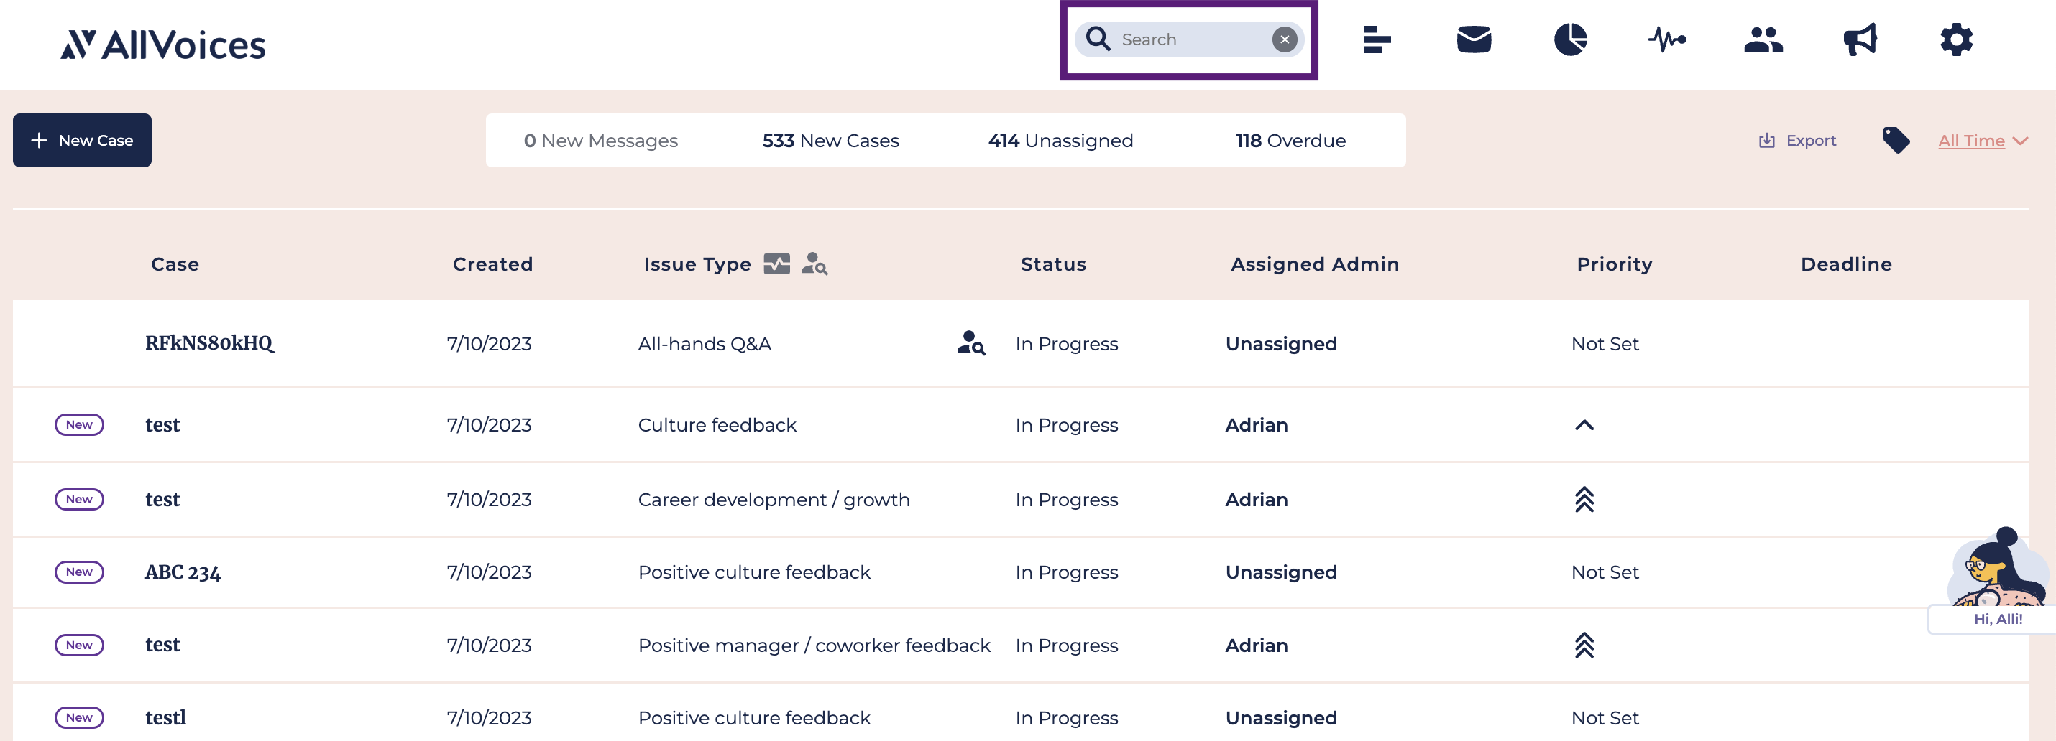Open case RFkNS80kHQ

coord(210,342)
